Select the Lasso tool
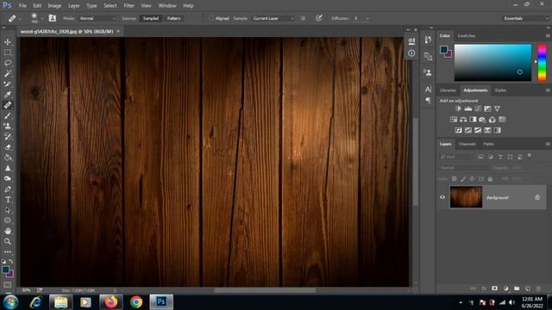Image resolution: width=552 pixels, height=310 pixels. click(8, 63)
